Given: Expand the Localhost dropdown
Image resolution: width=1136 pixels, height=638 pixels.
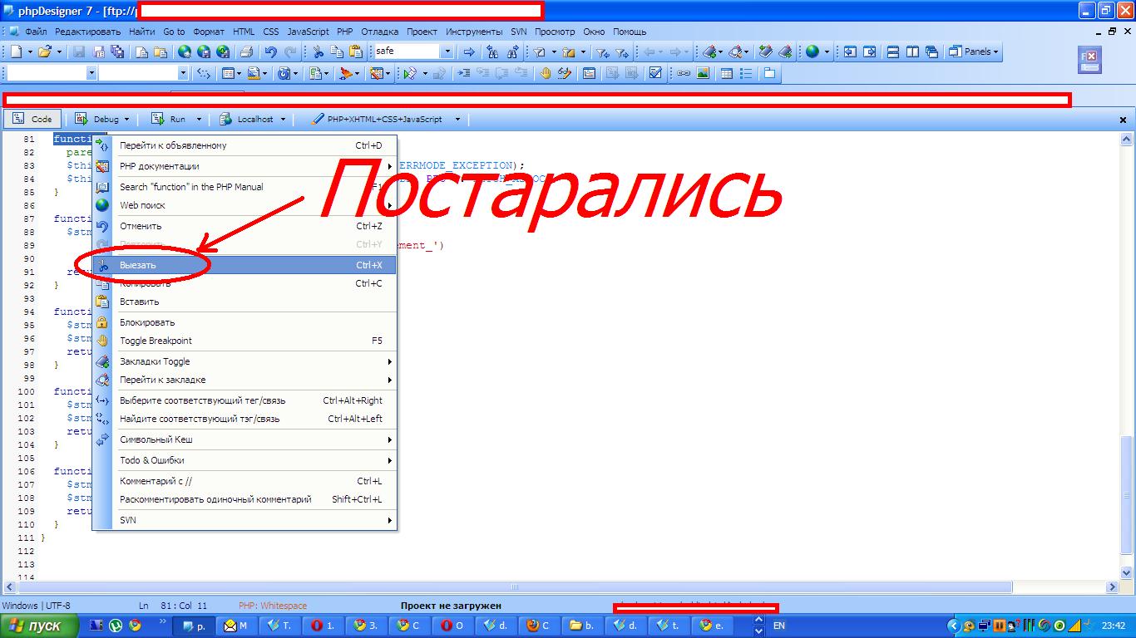Looking at the screenshot, I should (x=283, y=119).
